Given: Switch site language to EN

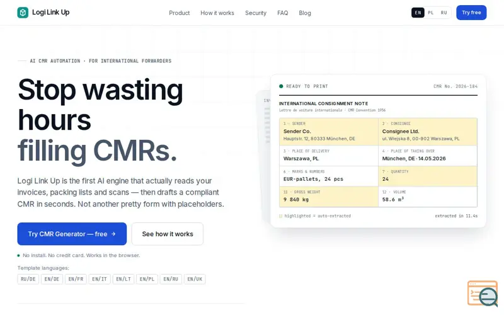Looking at the screenshot, I should click(418, 13).
